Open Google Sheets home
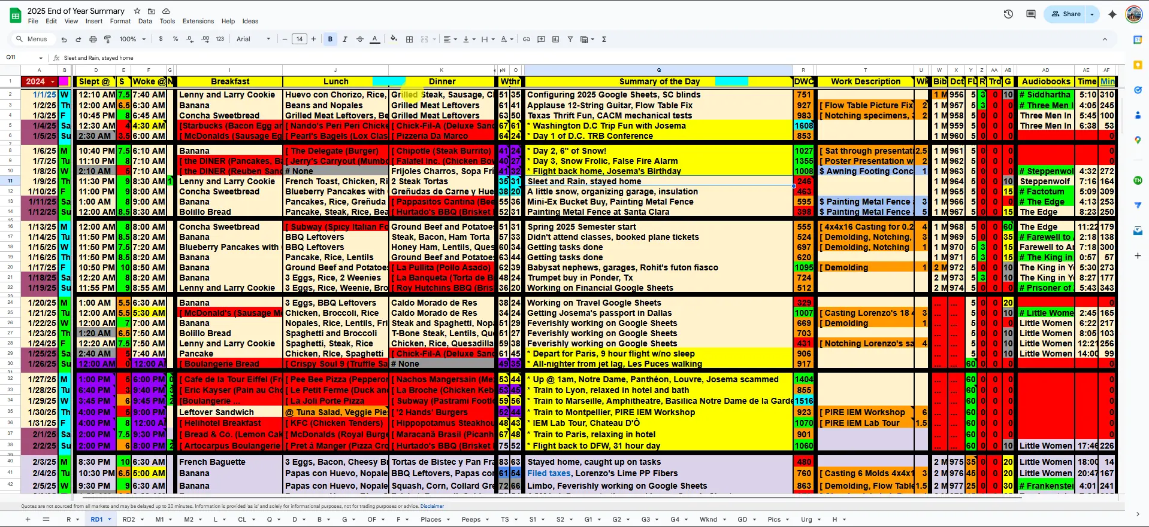This screenshot has width=1149, height=527. (15, 16)
